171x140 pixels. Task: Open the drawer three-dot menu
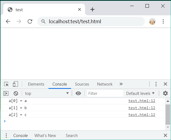(x=6, y=136)
